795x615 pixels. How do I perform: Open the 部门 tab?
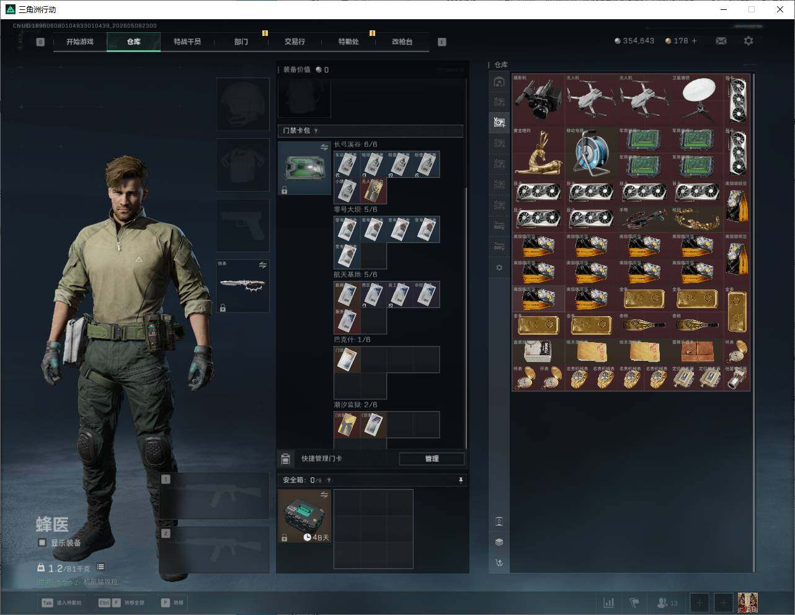(241, 42)
